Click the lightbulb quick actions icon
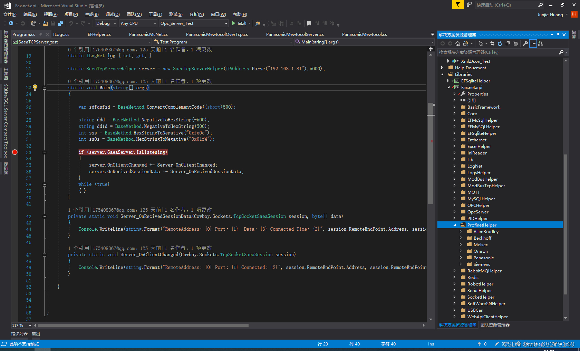Image resolution: width=580 pixels, height=351 pixels. point(35,88)
